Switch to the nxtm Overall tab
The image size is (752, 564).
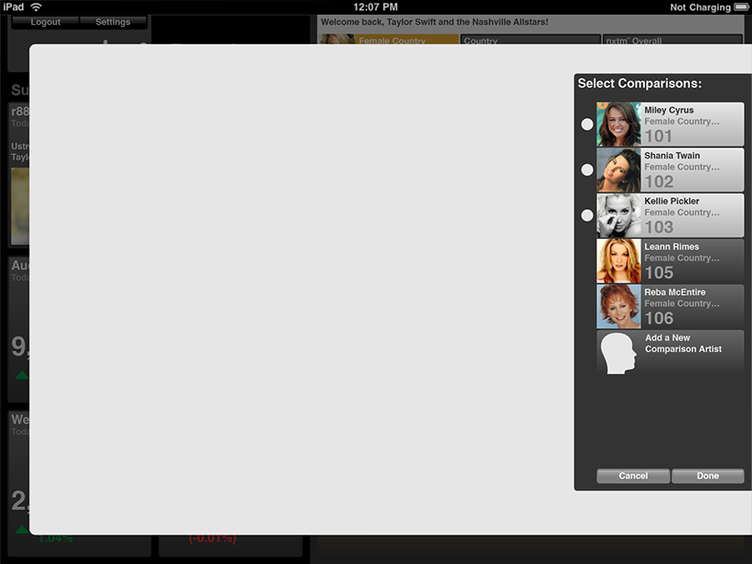click(673, 40)
